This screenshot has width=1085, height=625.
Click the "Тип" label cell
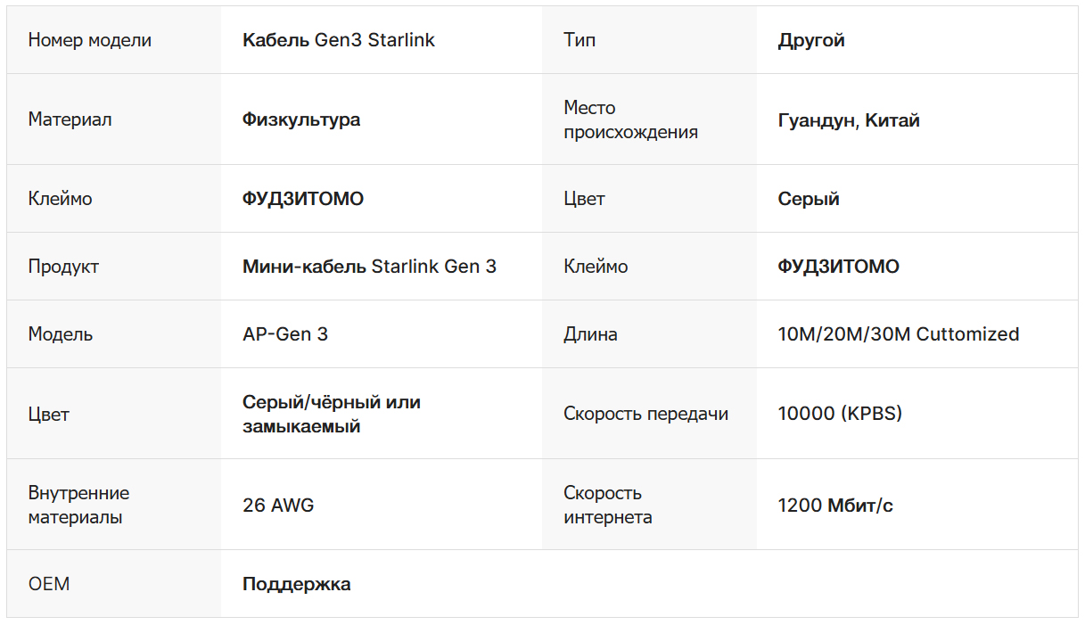(x=579, y=40)
